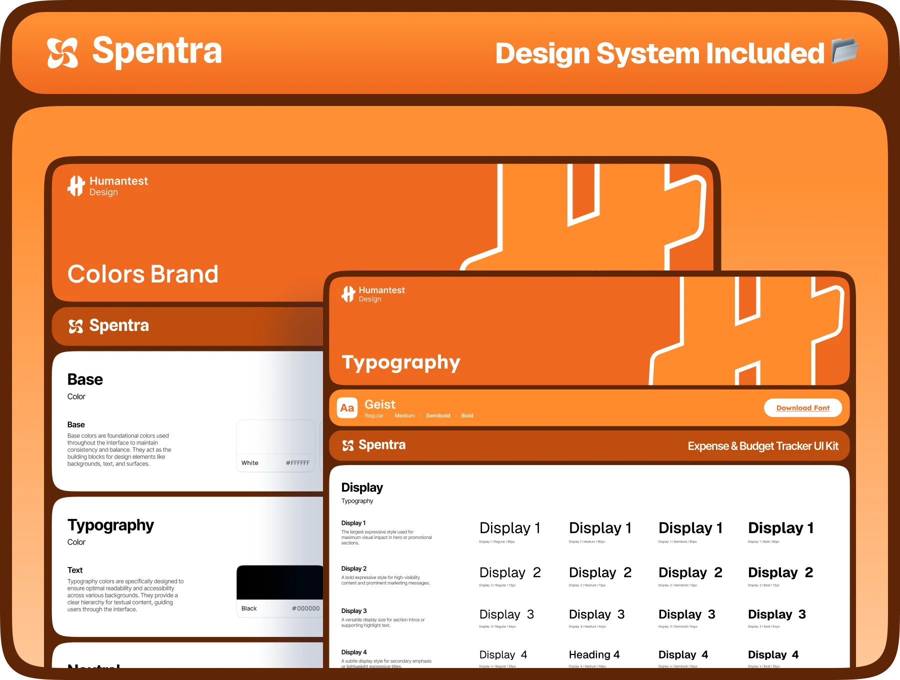The height and width of the screenshot is (680, 900).
Task: Select the Colors Brand title
Action: (x=143, y=274)
